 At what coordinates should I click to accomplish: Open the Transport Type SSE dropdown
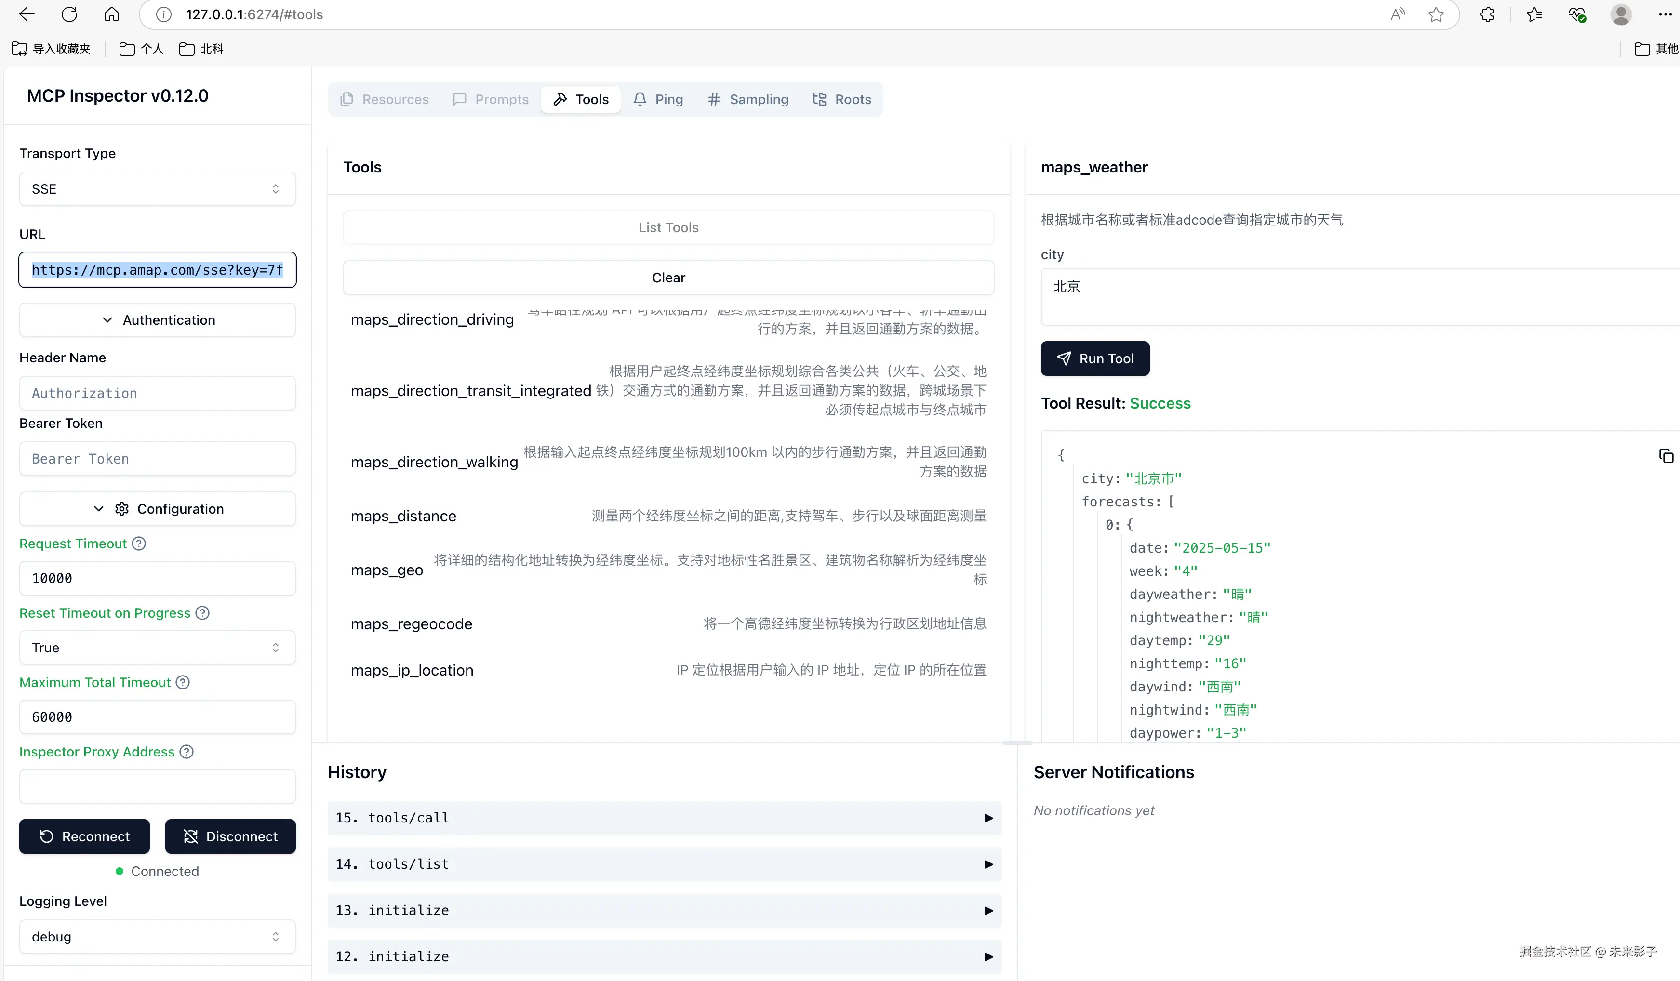click(157, 189)
